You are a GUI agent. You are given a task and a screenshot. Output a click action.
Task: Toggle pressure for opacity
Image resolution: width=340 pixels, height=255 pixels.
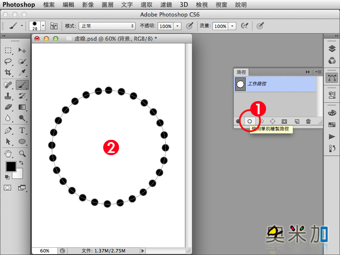tap(190, 26)
